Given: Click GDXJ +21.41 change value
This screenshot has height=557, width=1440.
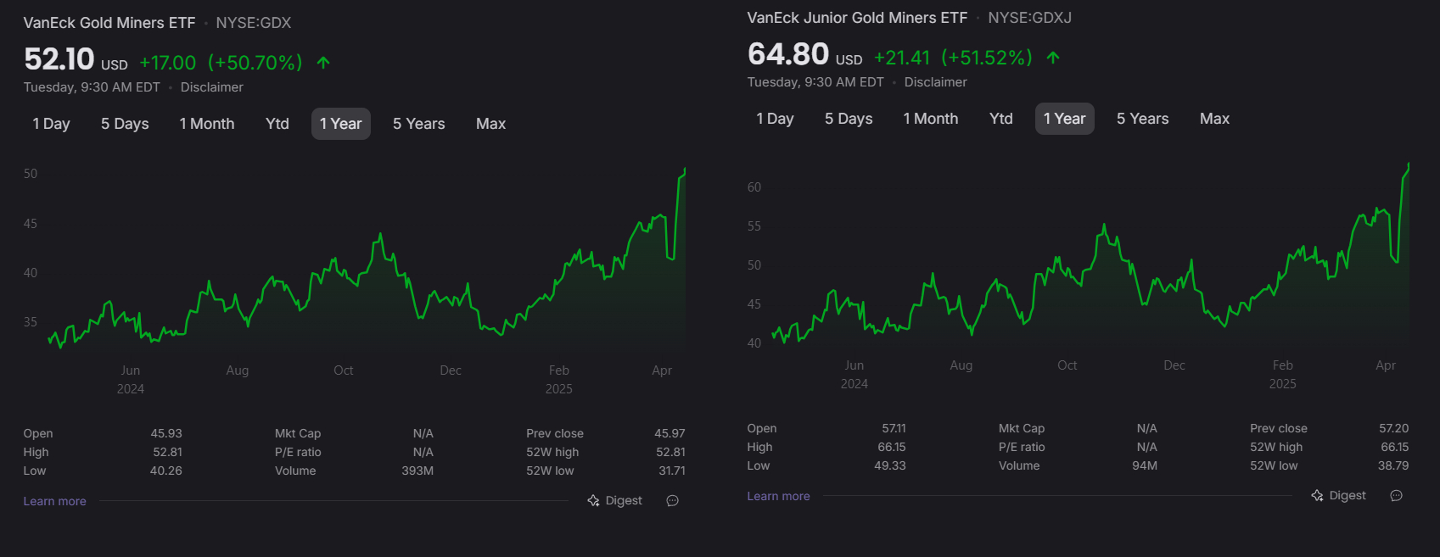Looking at the screenshot, I should tap(902, 58).
